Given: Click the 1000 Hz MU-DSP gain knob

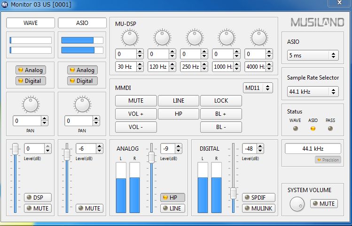Looking at the screenshot, I should pyautogui.click(x=227, y=38).
